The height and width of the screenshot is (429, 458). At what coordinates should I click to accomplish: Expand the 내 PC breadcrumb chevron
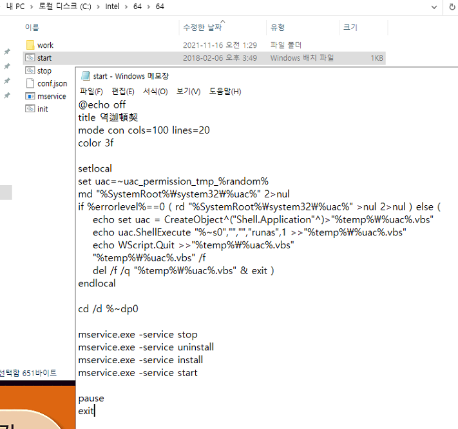32,6
